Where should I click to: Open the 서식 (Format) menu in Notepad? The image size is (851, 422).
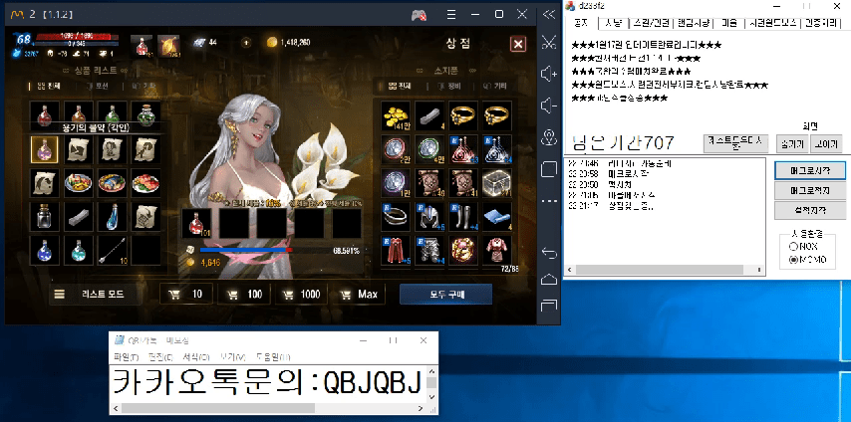tap(196, 357)
